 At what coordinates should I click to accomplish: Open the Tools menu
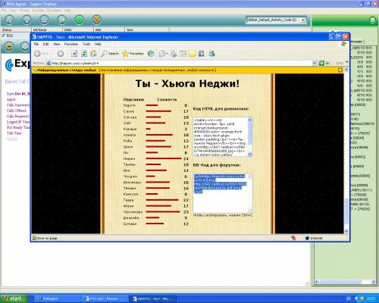coord(86,44)
